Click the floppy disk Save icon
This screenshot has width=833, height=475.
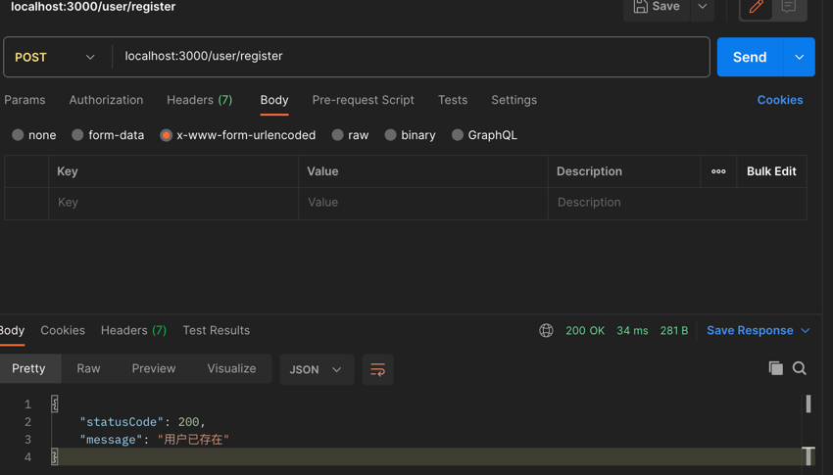pos(641,7)
